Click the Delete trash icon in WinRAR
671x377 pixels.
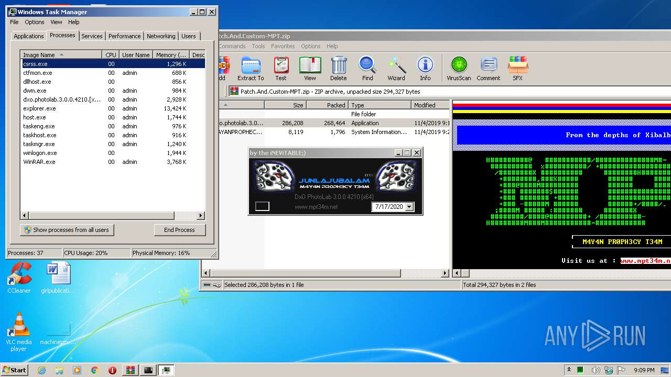click(339, 69)
